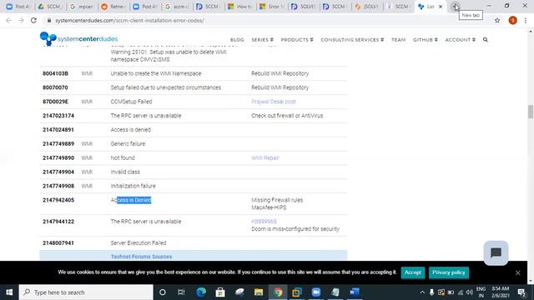
Task: Open the chat bubble widget
Action: [496, 252]
